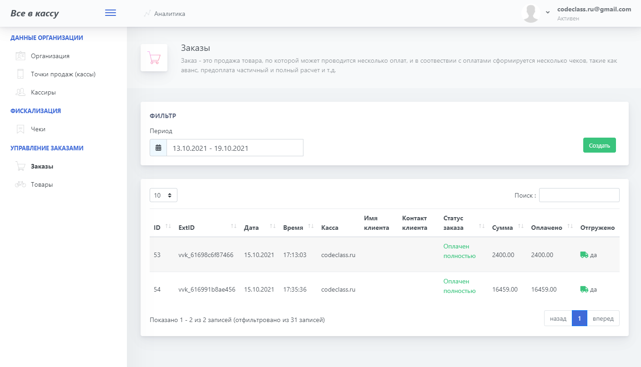Sort table by ID column
Screen dimensions: 641x367
[x=162, y=227]
